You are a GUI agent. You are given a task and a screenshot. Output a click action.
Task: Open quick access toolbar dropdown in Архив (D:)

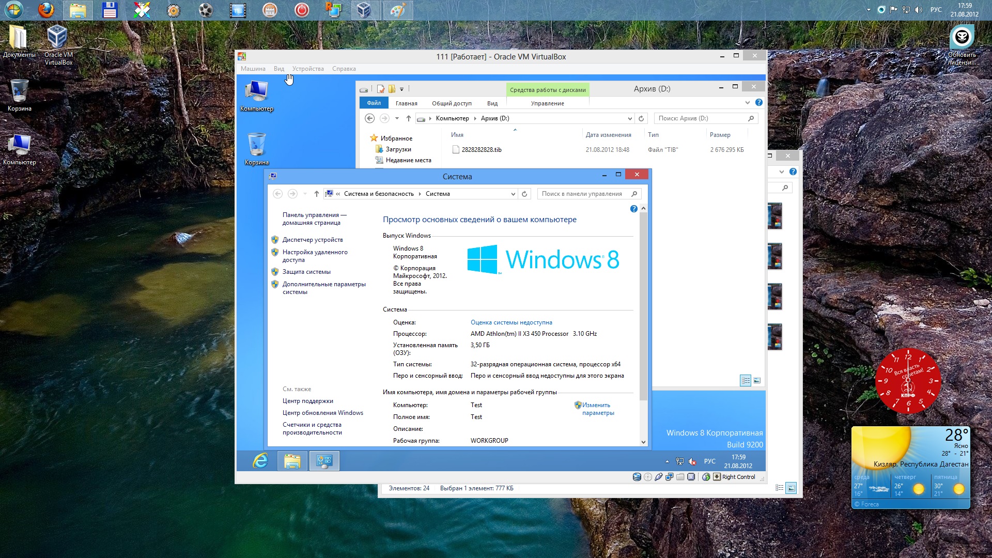tap(401, 89)
